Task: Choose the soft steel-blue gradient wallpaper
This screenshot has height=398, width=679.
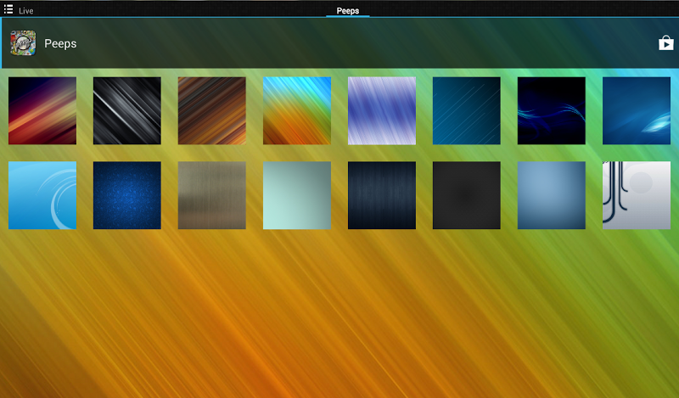Action: (552, 195)
